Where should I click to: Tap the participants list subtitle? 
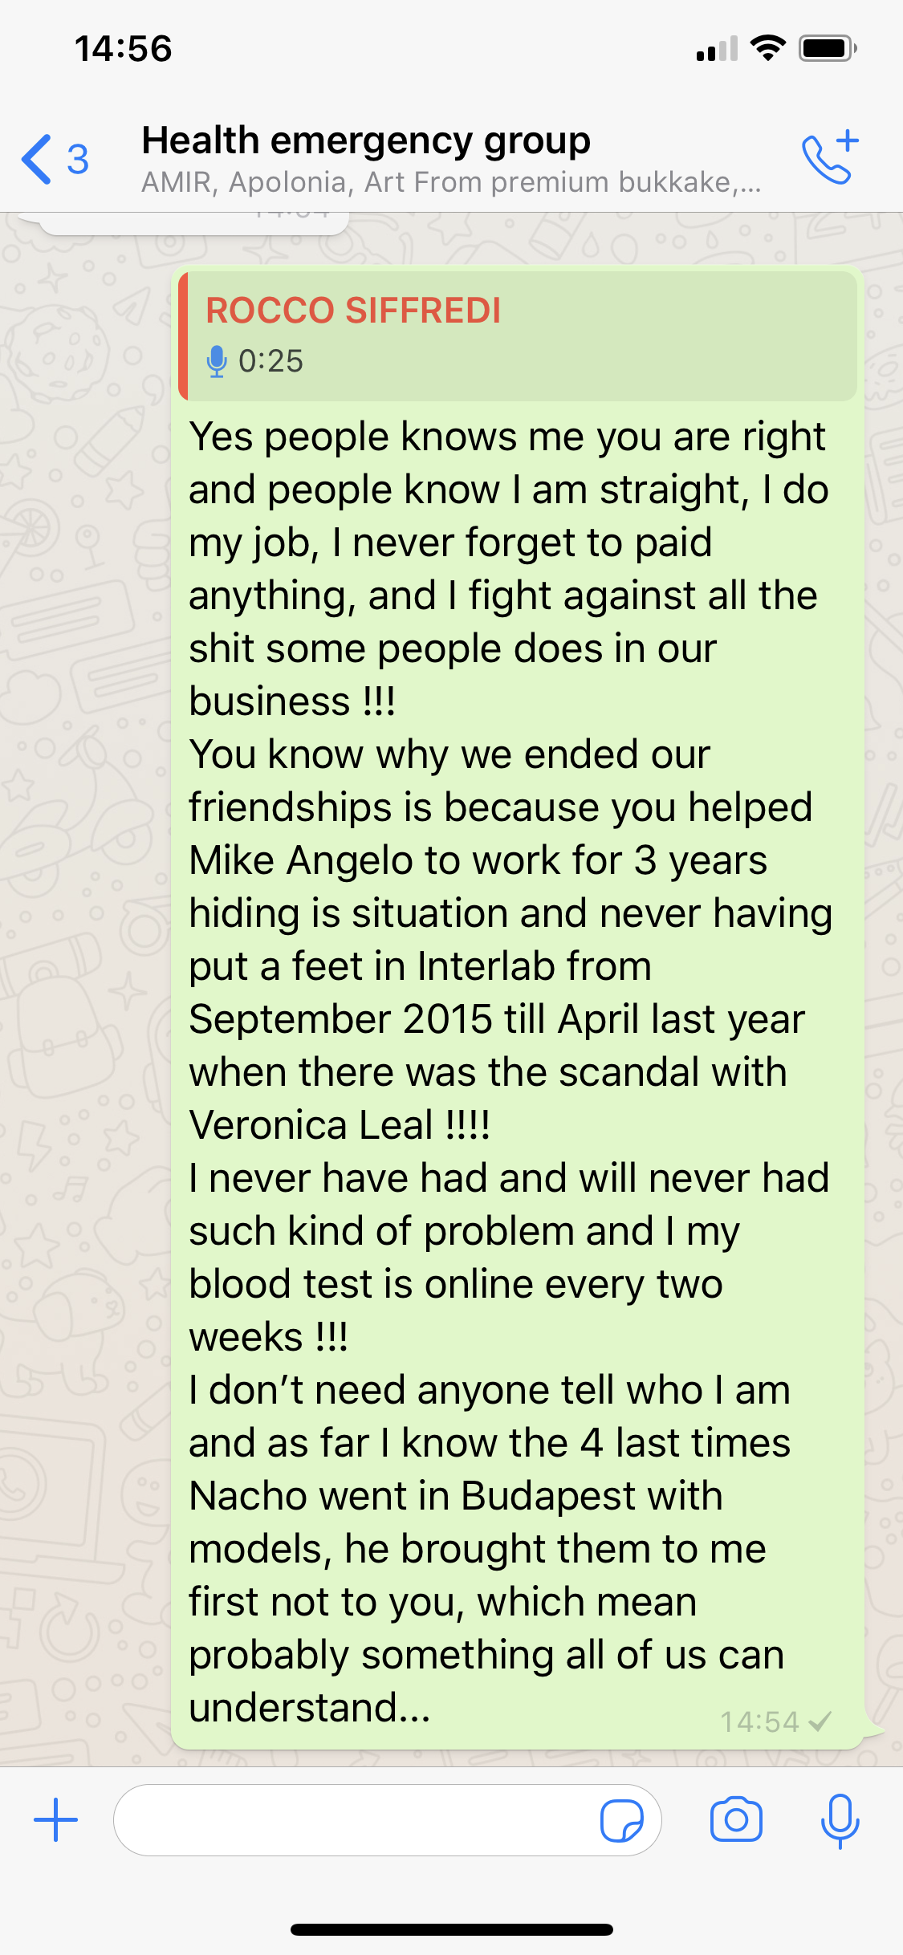click(x=450, y=183)
